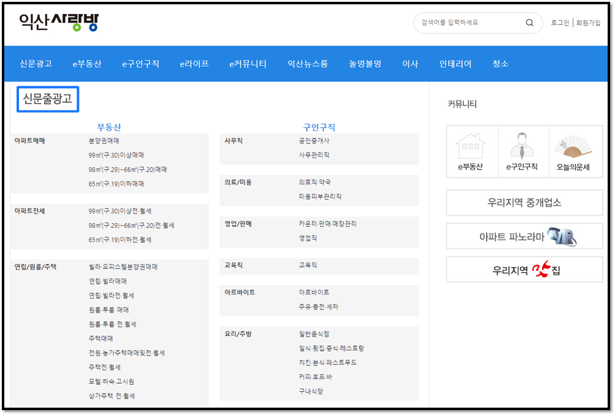615x415 pixels.
Task: Open the 인테리어 menu
Action: click(x=456, y=64)
